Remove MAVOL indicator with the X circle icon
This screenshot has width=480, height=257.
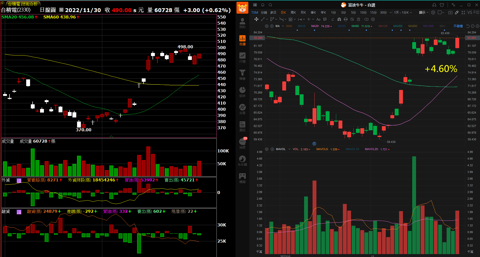coord(272,149)
